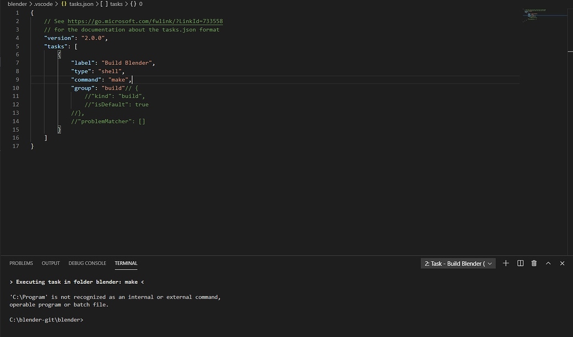The width and height of the screenshot is (573, 337).
Task: Click the "type" key on line 8
Action: click(81, 71)
